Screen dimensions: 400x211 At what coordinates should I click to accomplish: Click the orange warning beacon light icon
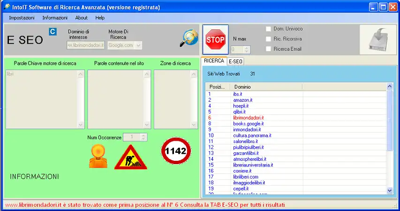[x=98, y=156]
